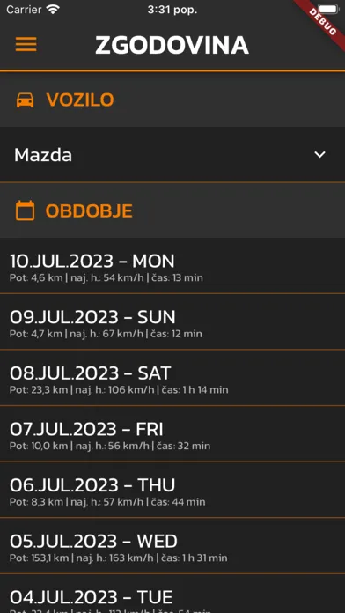This screenshot has width=345, height=613.
Task: Open the hamburger menu
Action: pos(26,44)
